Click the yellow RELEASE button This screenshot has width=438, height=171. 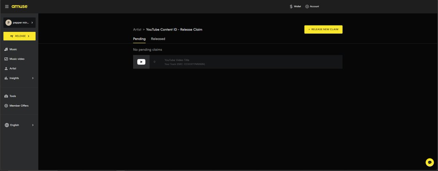coord(19,36)
